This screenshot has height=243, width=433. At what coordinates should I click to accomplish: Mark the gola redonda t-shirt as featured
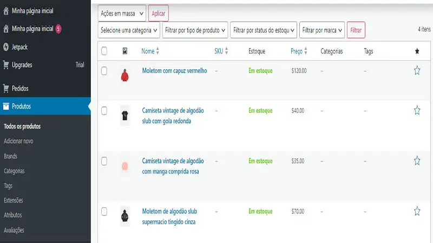point(417,110)
